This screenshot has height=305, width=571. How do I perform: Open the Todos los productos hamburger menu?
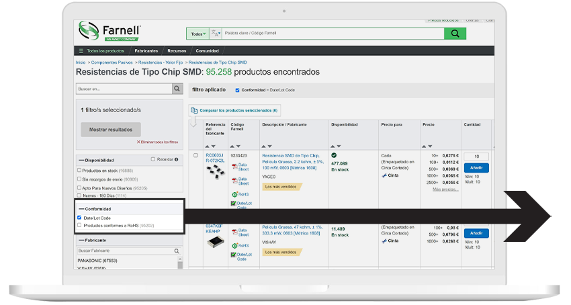pyautogui.click(x=101, y=51)
